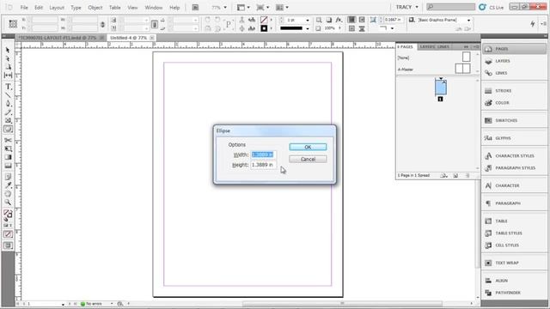
Task: Open the Layers panel from dock
Action: 514,61
